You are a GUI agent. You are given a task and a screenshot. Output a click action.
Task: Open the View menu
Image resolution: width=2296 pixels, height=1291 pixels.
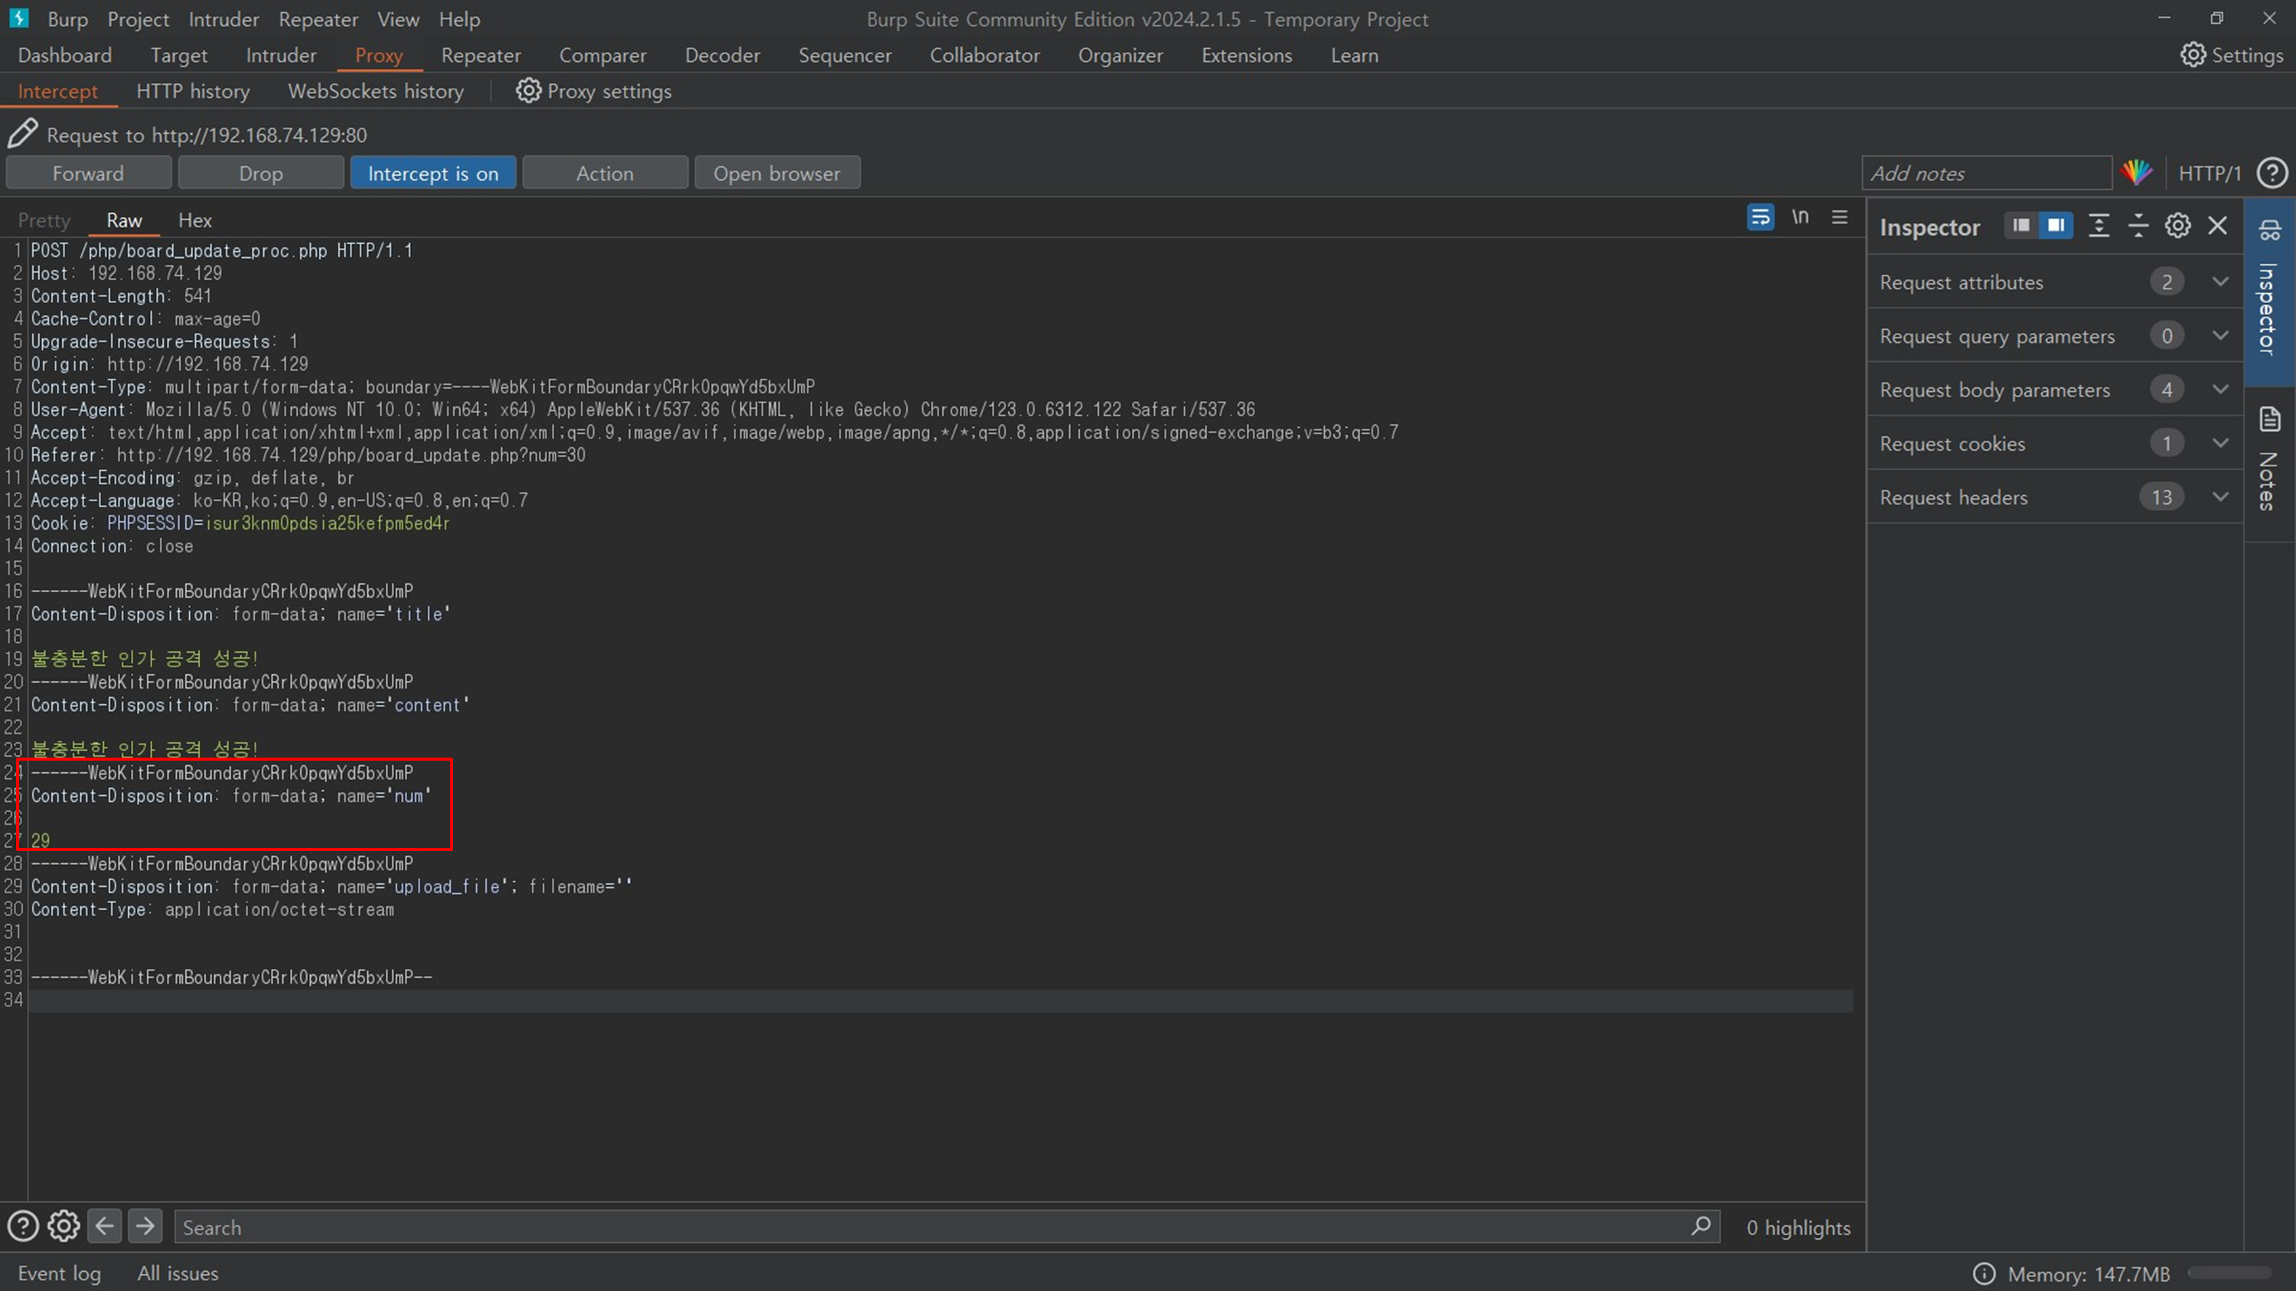tap(397, 18)
